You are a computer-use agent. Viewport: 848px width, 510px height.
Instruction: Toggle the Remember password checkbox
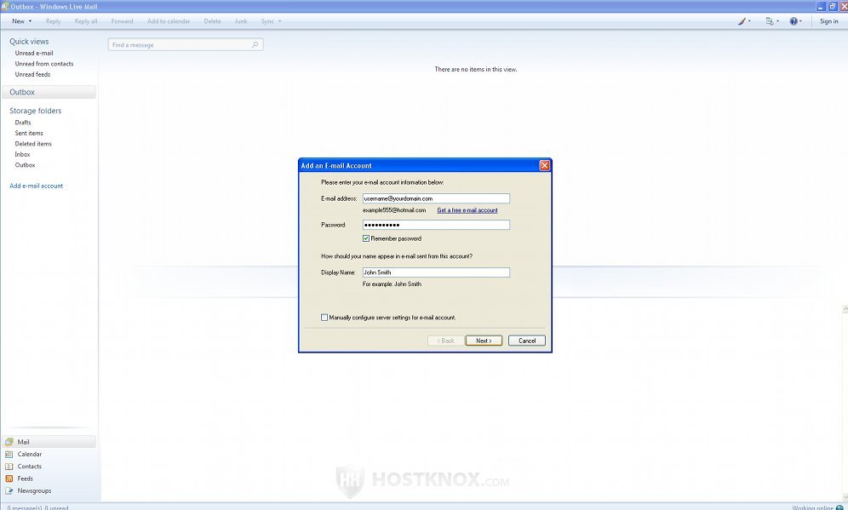pyautogui.click(x=366, y=238)
